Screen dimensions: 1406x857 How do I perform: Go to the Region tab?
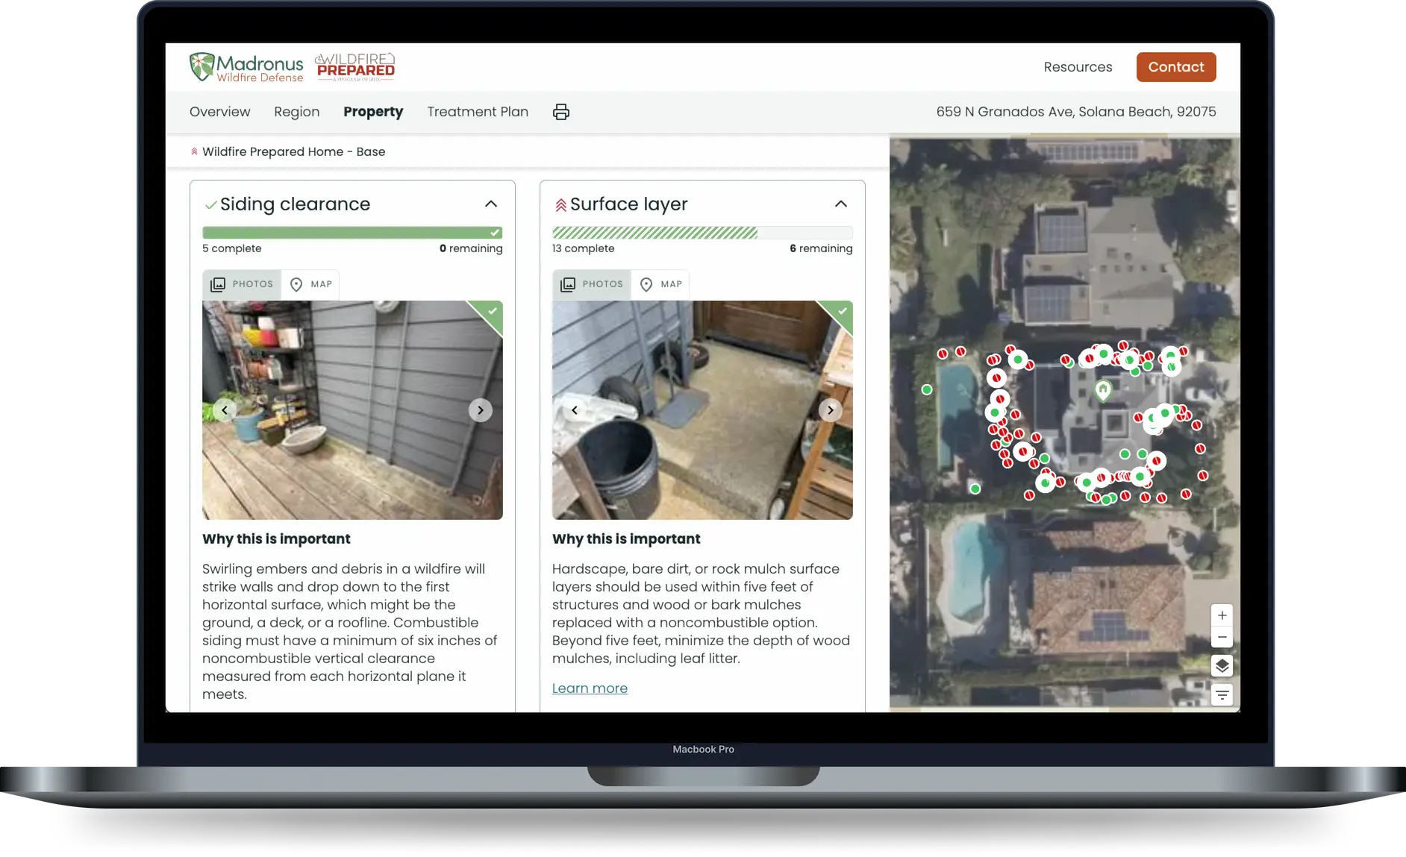(x=296, y=112)
